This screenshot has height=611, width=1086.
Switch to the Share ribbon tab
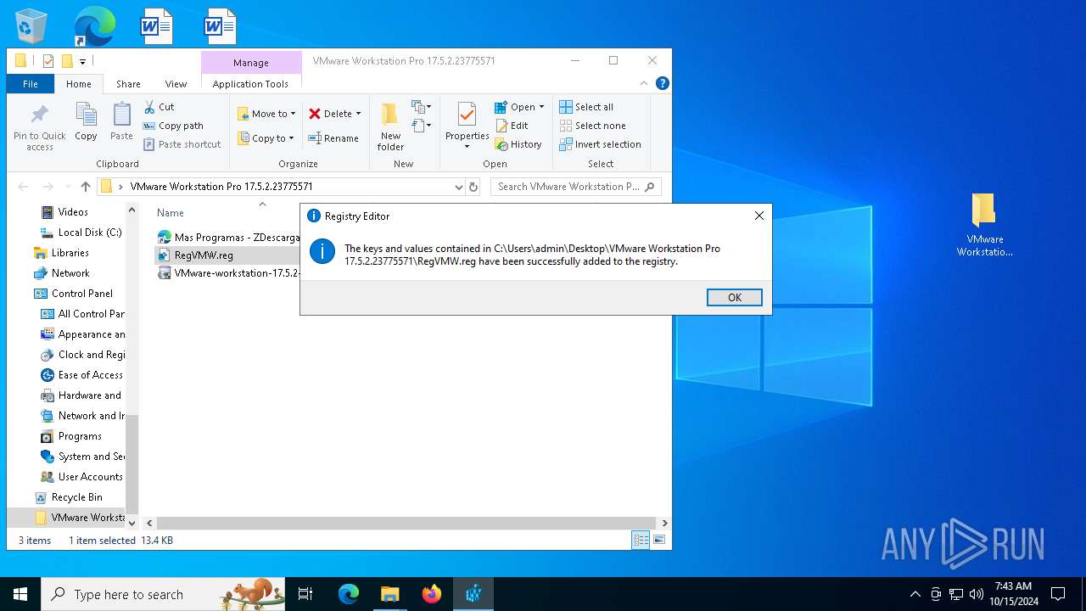click(128, 84)
